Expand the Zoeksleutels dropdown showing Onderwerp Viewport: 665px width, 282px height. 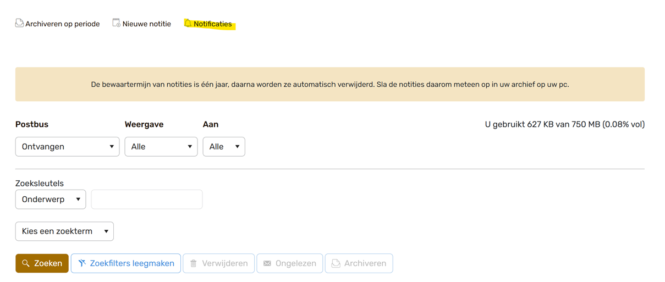[51, 200]
